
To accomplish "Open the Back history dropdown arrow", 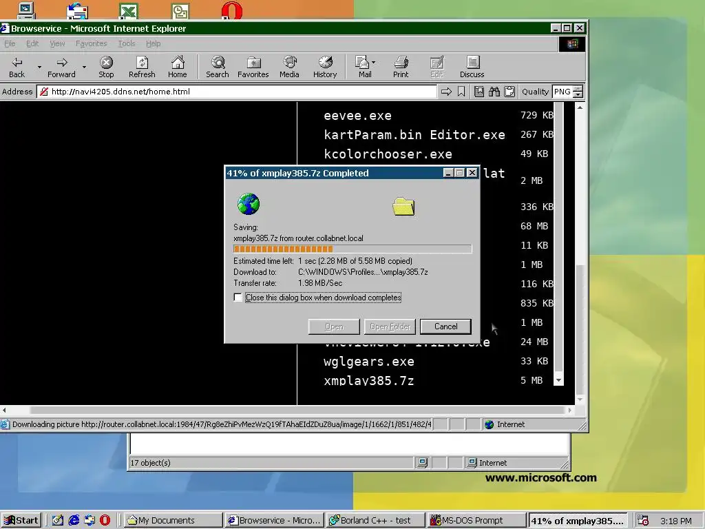I will tap(39, 68).
